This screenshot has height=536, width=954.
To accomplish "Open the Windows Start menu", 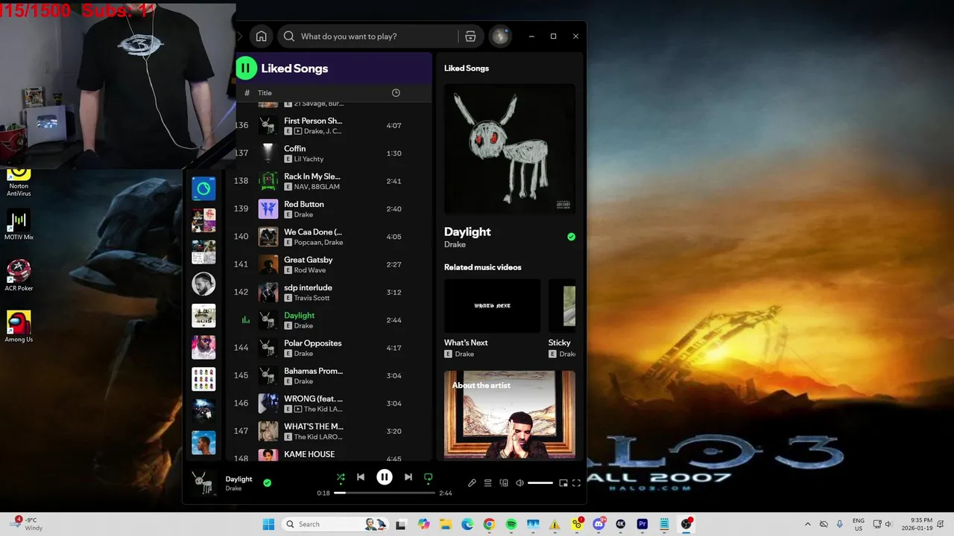I will (x=268, y=524).
